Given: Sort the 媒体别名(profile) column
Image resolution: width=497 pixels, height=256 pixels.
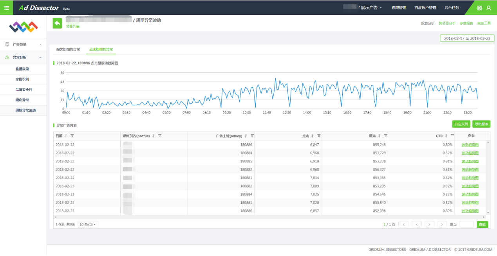Looking at the screenshot, I should tap(153, 136).
